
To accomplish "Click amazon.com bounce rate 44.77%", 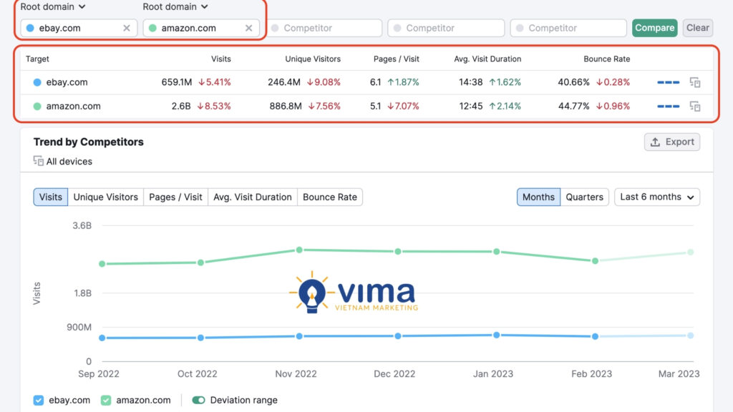I will 573,106.
